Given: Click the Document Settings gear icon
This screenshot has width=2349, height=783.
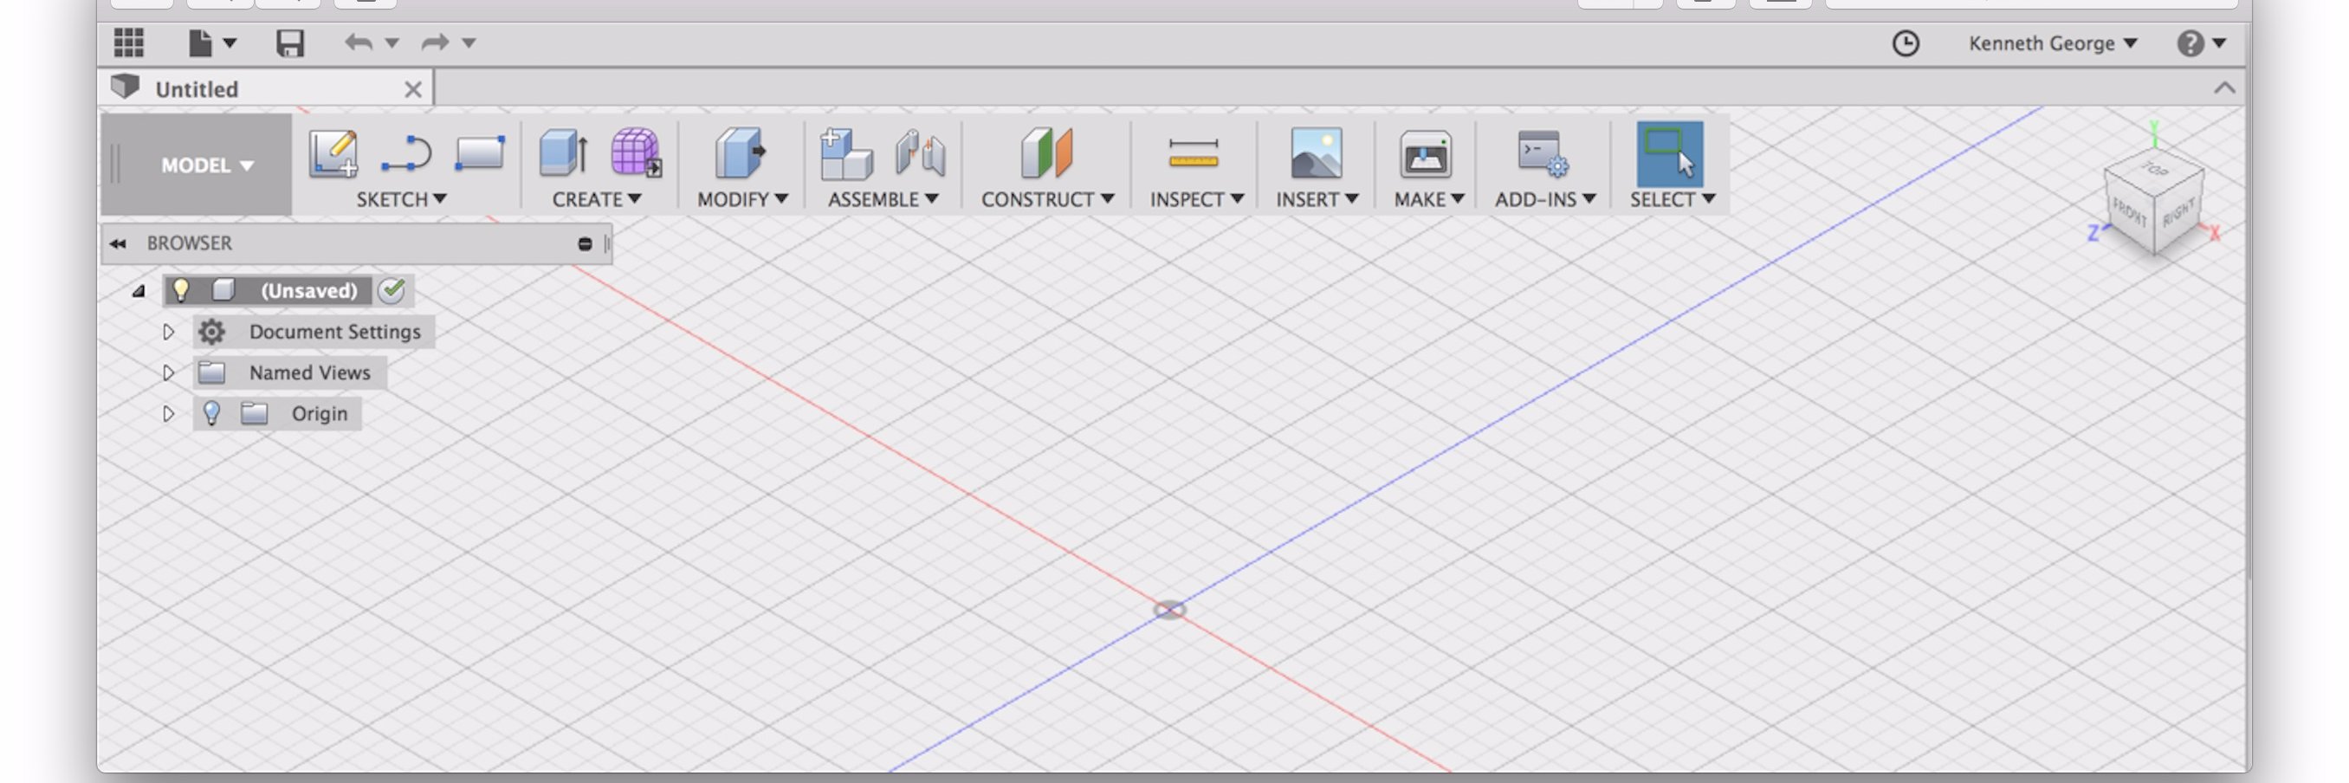Looking at the screenshot, I should [211, 332].
